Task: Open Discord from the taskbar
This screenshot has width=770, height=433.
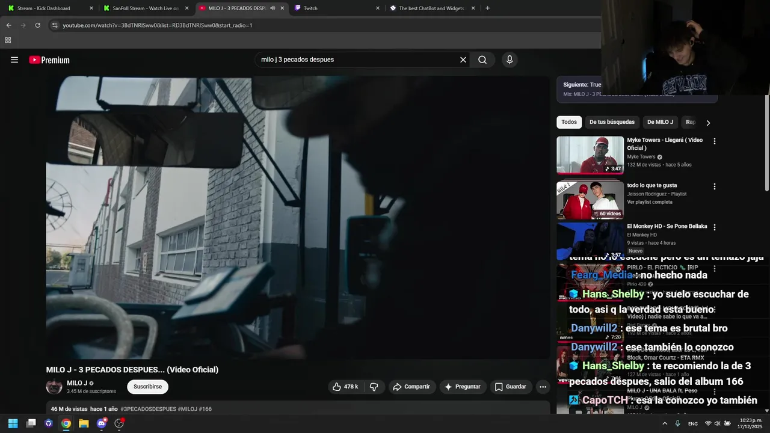Action: (x=101, y=423)
